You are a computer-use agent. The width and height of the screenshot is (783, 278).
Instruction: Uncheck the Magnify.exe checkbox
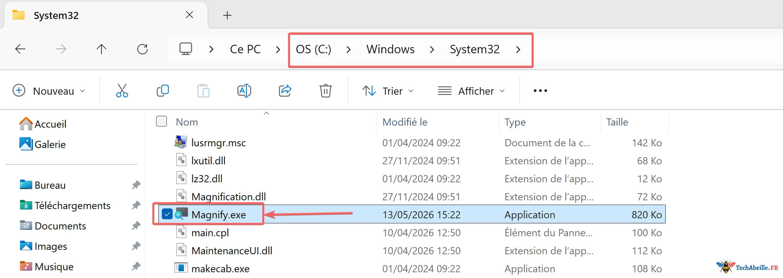[167, 214]
